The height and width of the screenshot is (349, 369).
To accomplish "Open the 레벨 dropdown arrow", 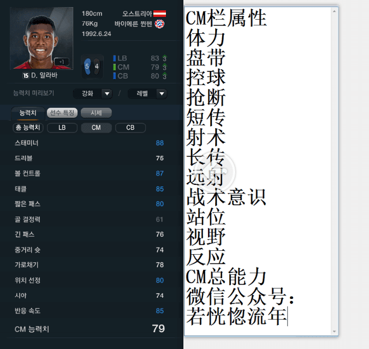I will [162, 94].
